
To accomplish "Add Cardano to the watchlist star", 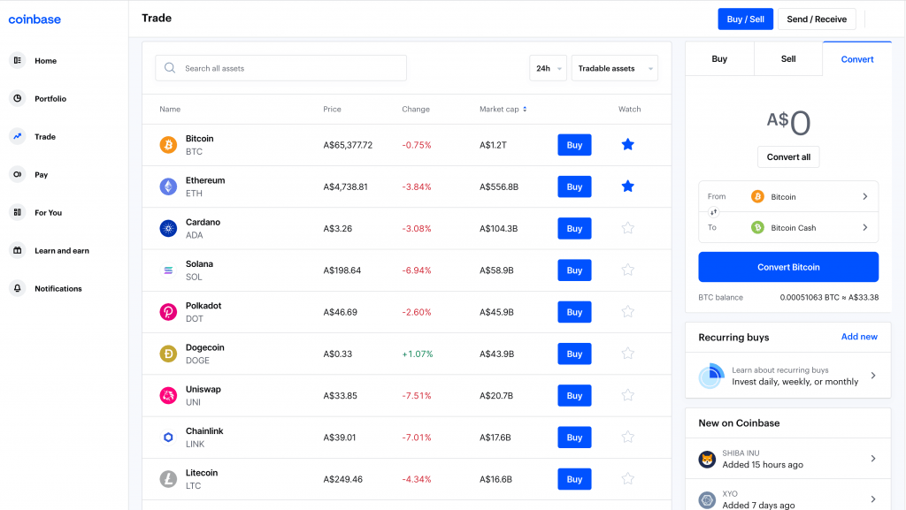I will [x=627, y=227].
